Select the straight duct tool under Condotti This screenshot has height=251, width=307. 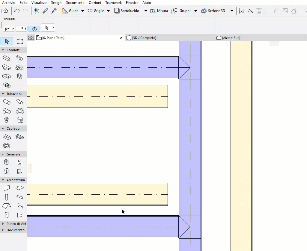pyautogui.click(x=7, y=58)
